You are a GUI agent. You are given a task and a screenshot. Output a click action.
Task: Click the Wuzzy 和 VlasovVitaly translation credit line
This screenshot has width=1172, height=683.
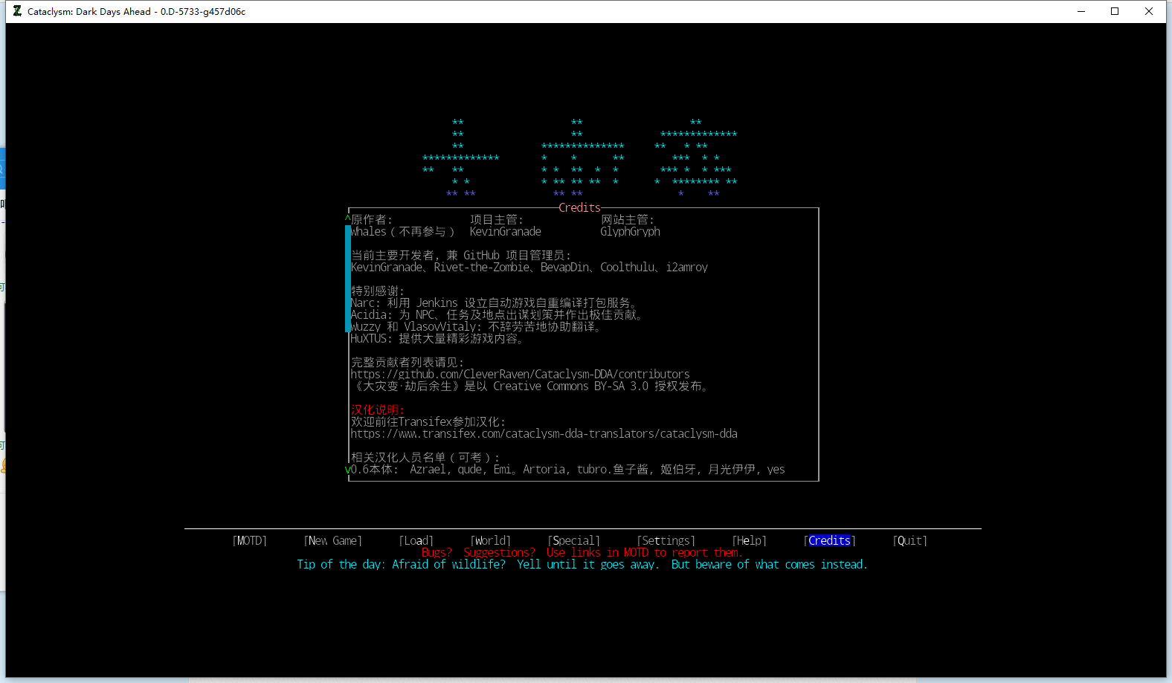pyautogui.click(x=476, y=327)
